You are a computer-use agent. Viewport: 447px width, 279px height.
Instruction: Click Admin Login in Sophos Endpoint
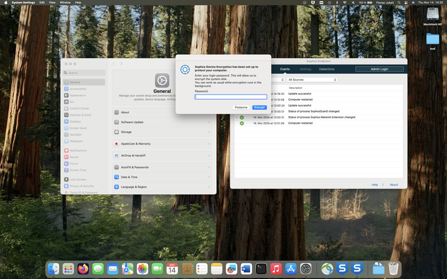[379, 69]
